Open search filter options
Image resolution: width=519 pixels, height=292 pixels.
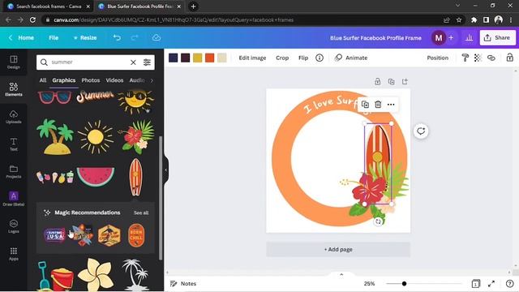coord(147,62)
